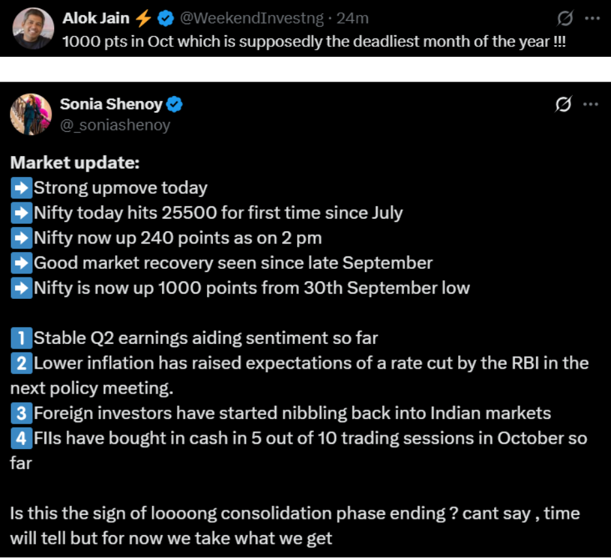
Task: Click the Grok icon on Sonia Shenoy's tweet
Action: click(x=565, y=104)
